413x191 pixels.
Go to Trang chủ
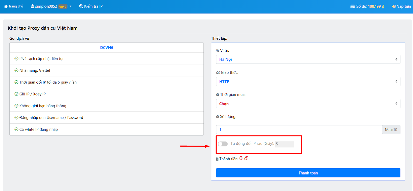pos(14,6)
